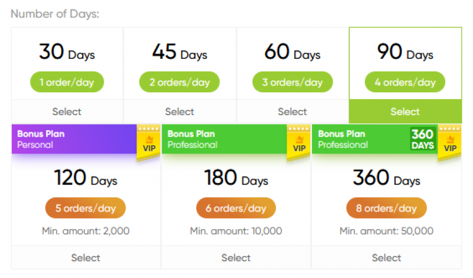Click the 1 order/day green pill

67,83
